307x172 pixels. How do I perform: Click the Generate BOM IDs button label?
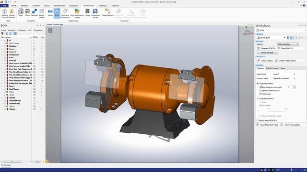tap(268, 48)
